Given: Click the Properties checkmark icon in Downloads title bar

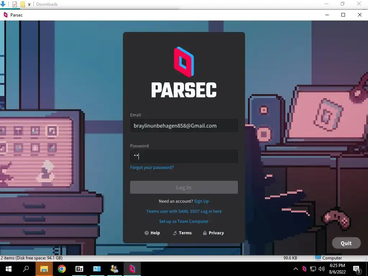Looking at the screenshot, I should click(x=14, y=4).
